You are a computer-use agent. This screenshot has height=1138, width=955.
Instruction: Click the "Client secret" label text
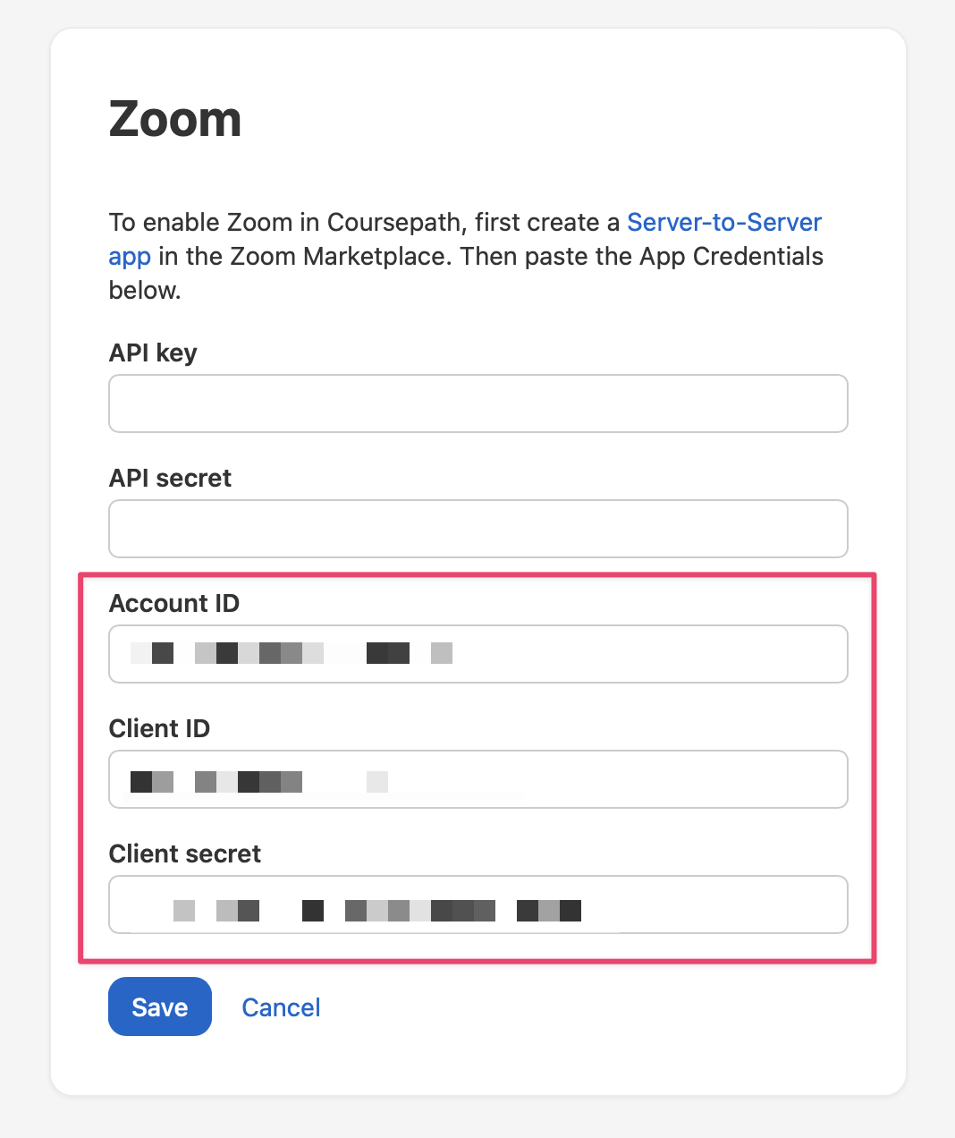[185, 854]
